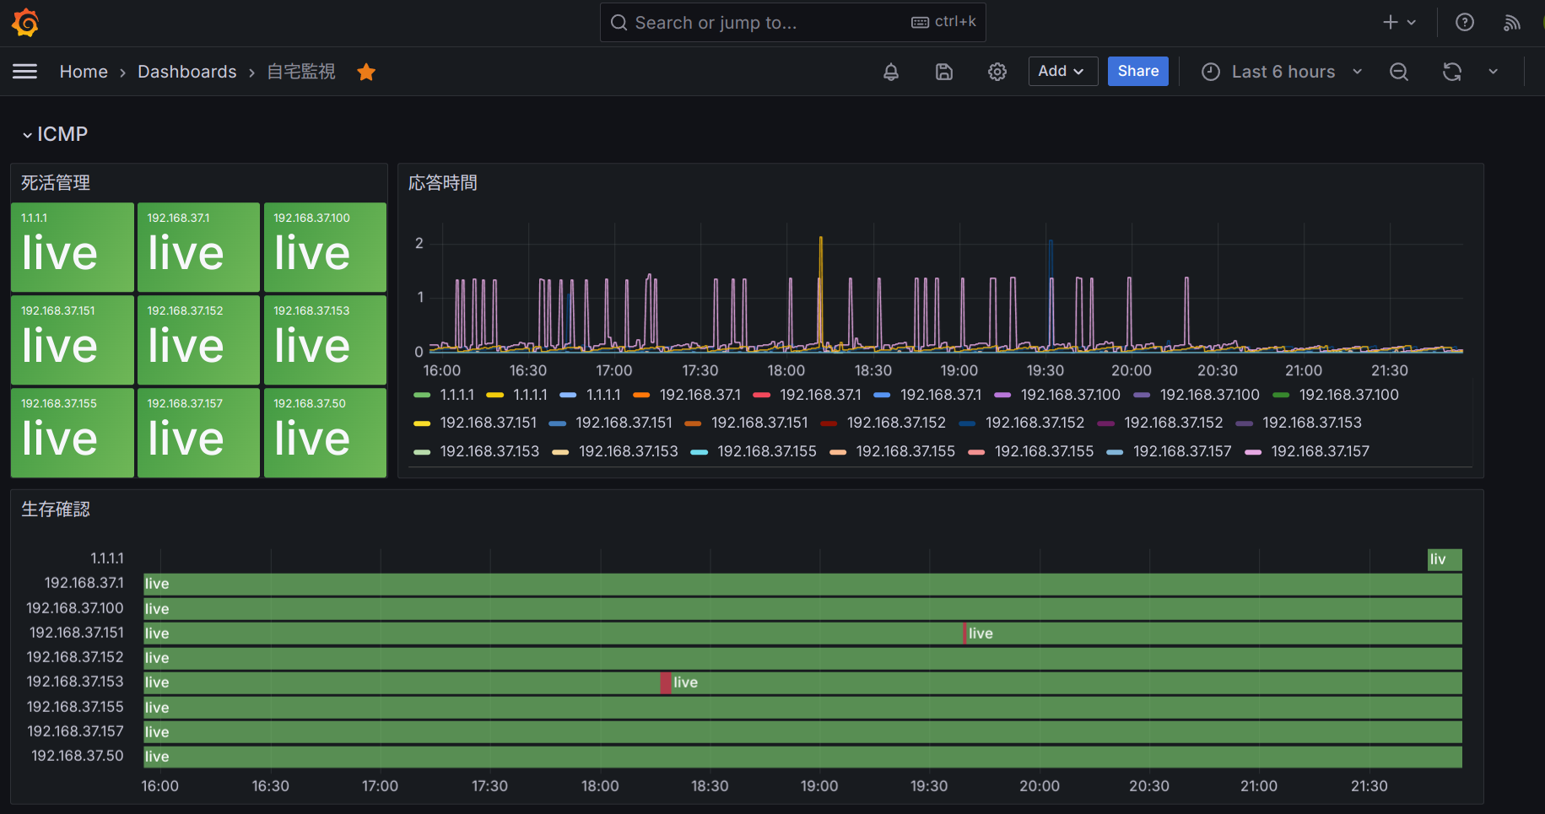Toggle the red 192.168.37.1 legend series
Screen dimensions: 1545x814
pyautogui.click(x=820, y=395)
